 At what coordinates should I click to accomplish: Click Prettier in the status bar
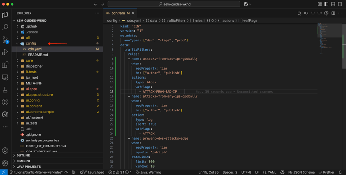point(326,172)
